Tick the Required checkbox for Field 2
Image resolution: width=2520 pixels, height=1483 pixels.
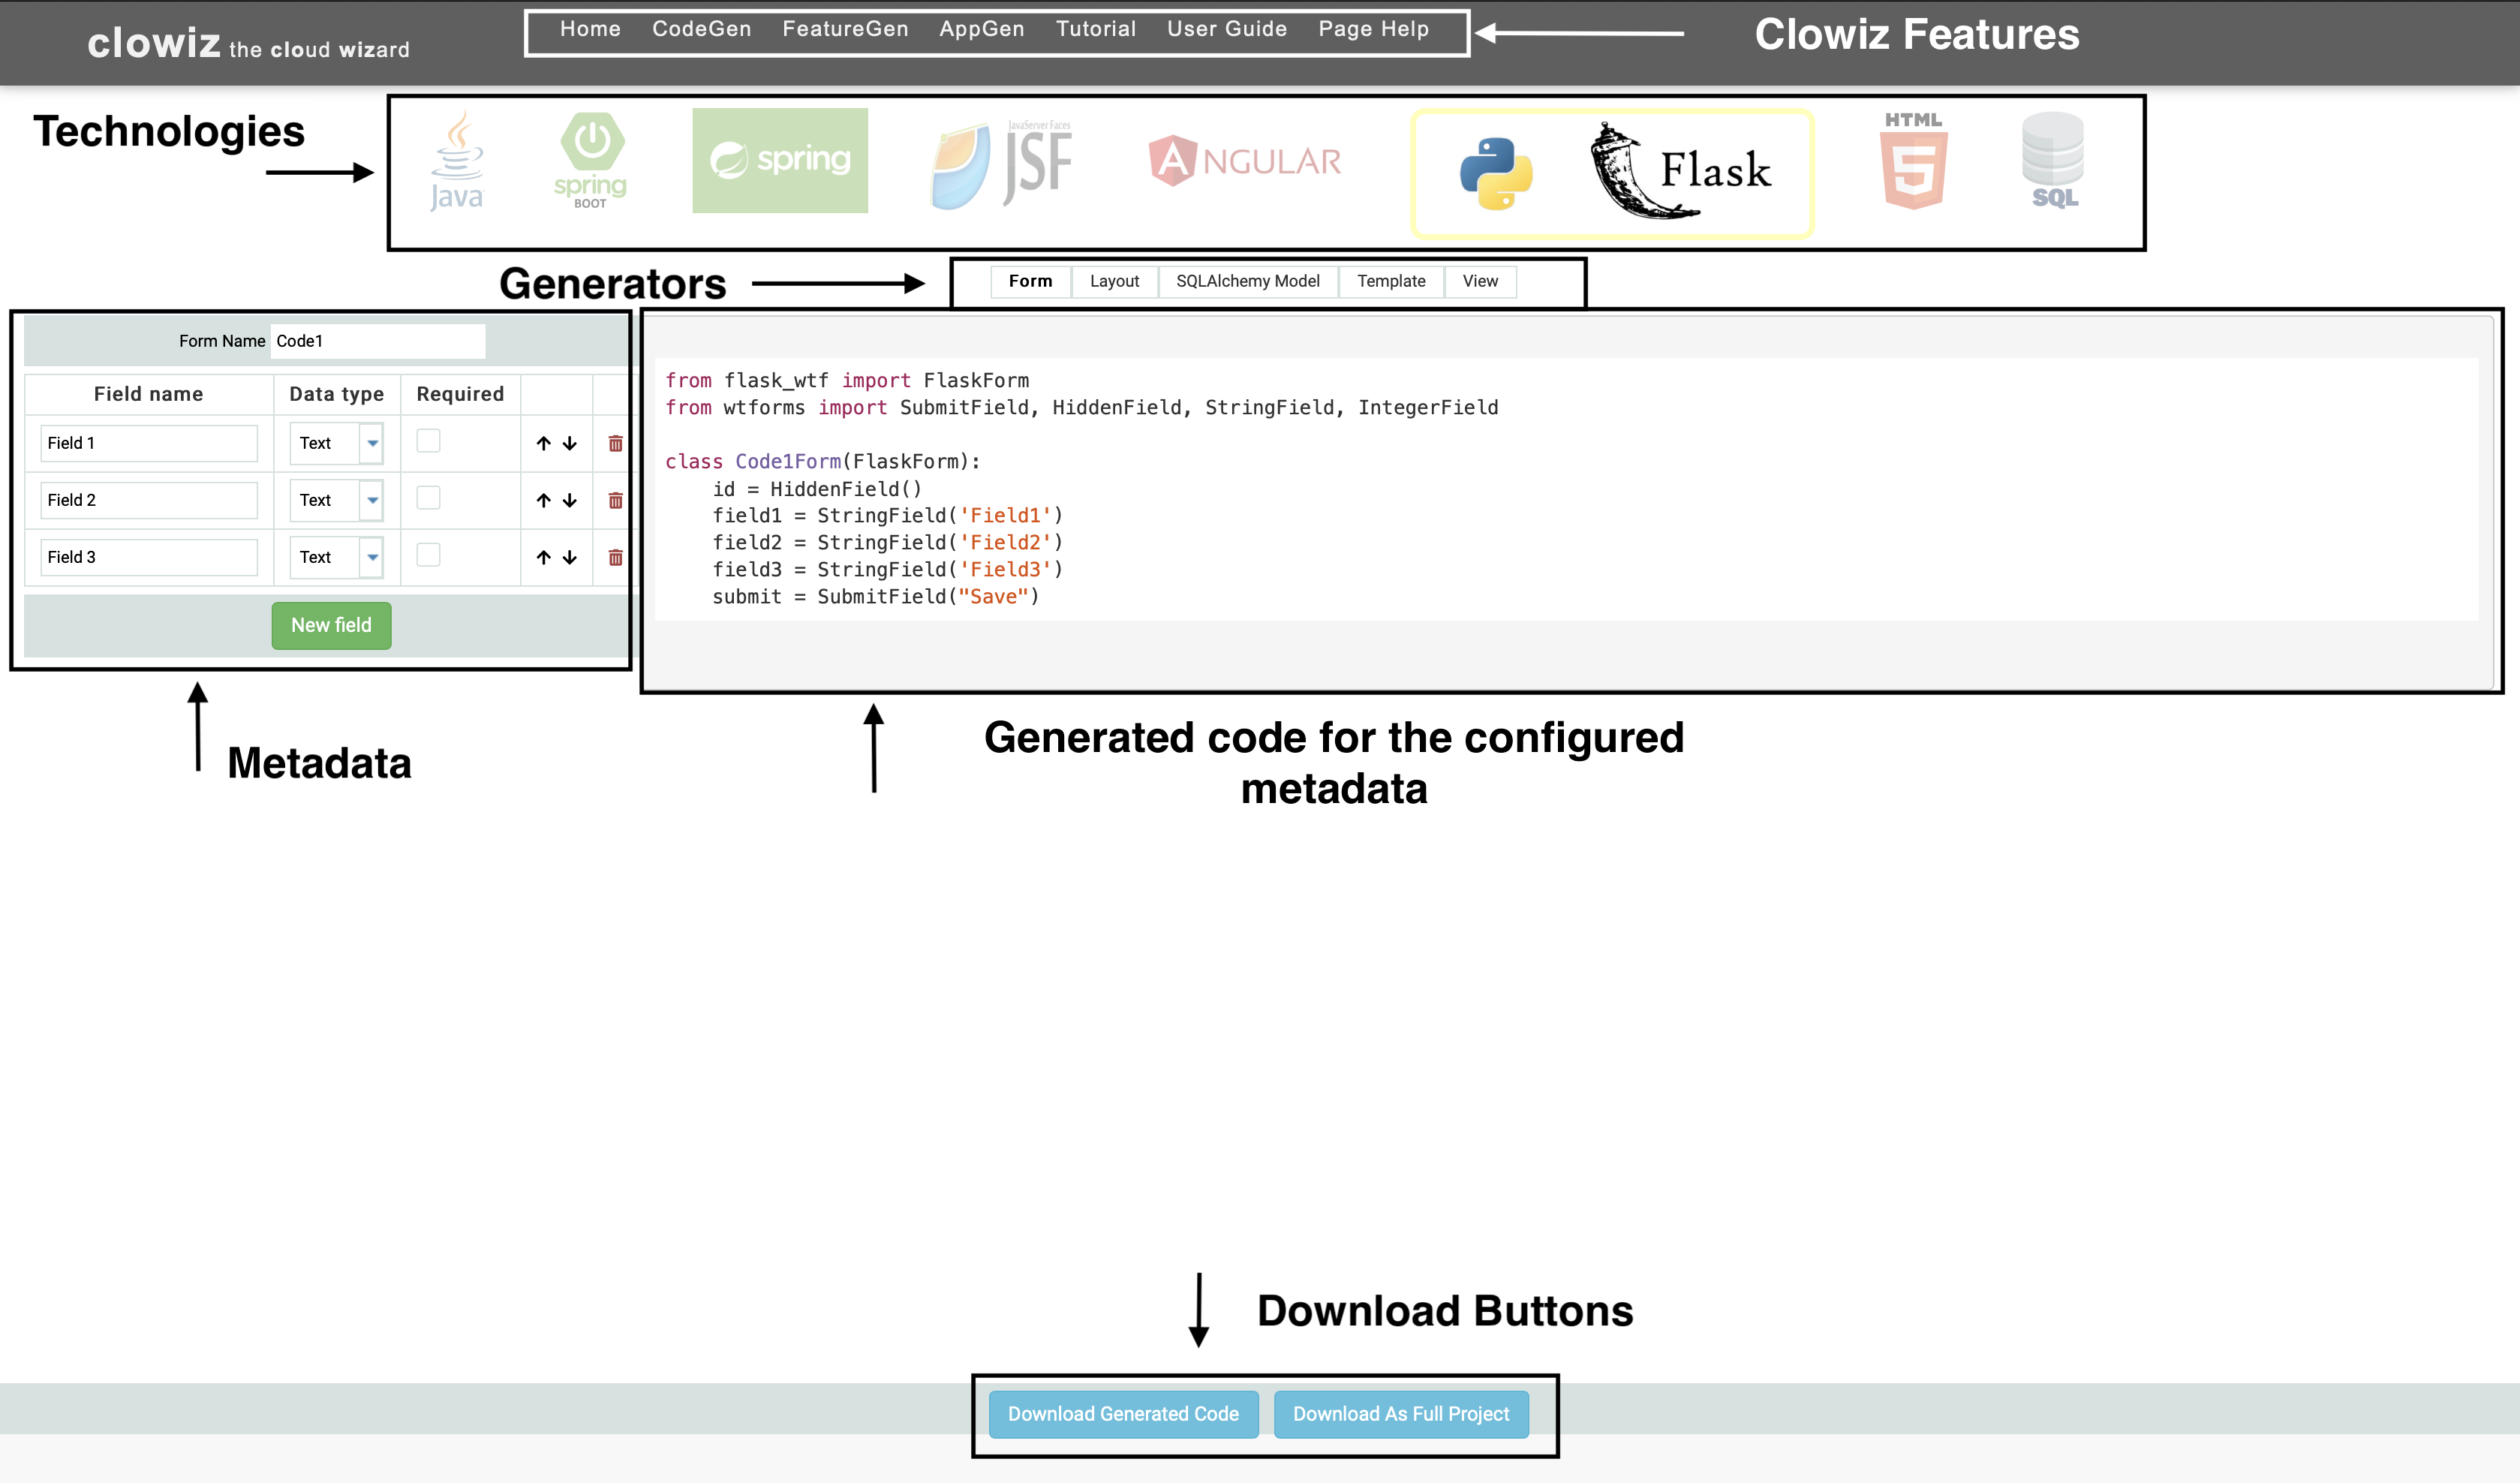[x=428, y=498]
